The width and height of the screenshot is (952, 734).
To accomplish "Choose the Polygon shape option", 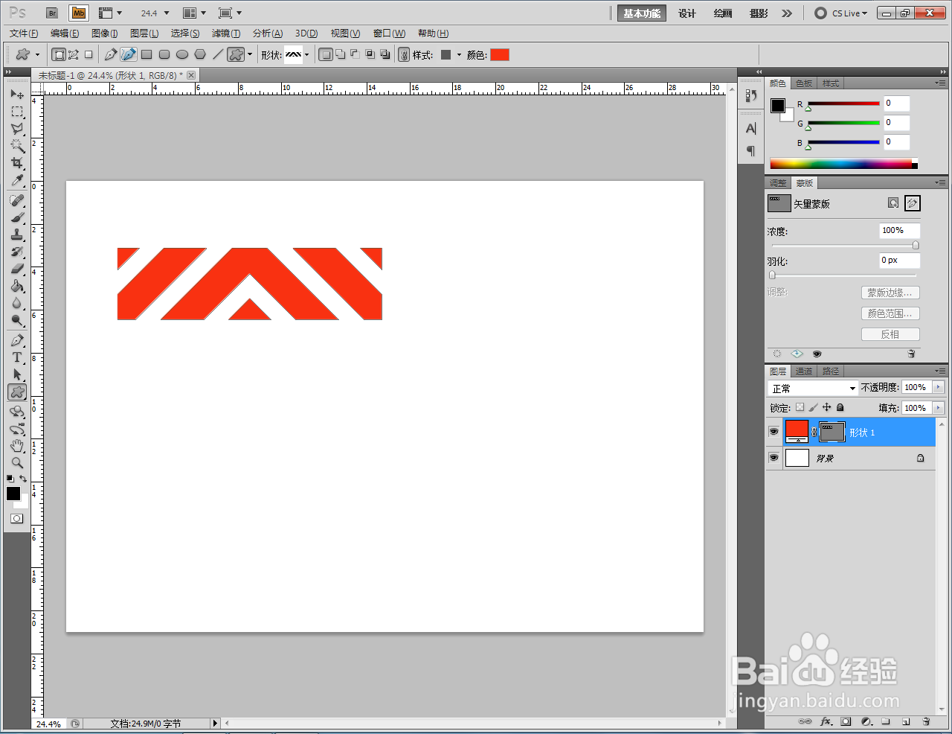I will [x=200, y=54].
